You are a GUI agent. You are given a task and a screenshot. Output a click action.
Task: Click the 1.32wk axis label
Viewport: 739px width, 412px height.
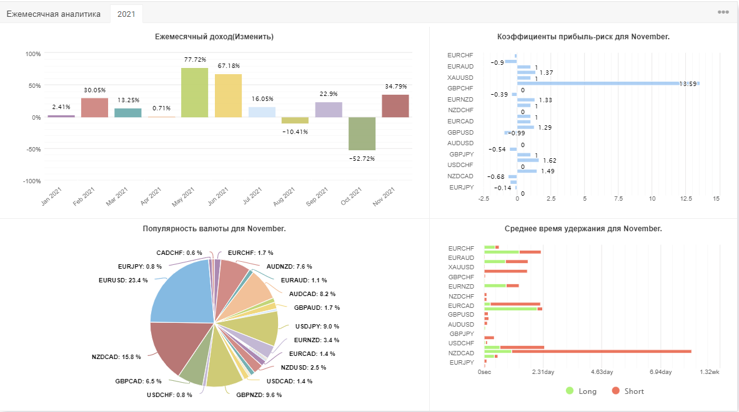pyautogui.click(x=709, y=372)
